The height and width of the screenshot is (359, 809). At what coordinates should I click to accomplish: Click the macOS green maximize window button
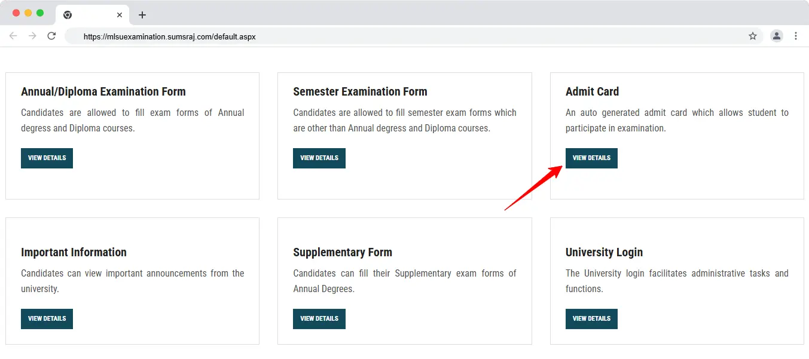(x=40, y=13)
